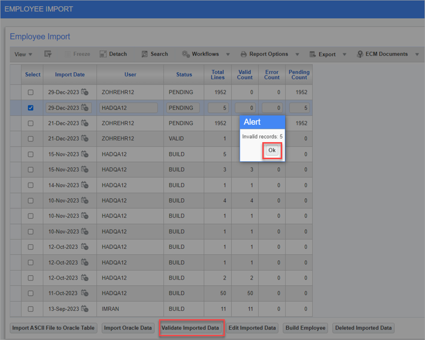
Task: Expand the ECM Documents dropdown arrow
Action: 417,54
